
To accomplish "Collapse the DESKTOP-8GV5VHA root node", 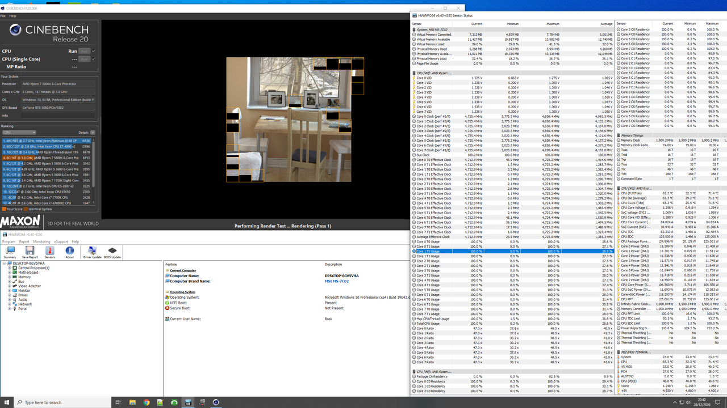I will click(x=5, y=263).
